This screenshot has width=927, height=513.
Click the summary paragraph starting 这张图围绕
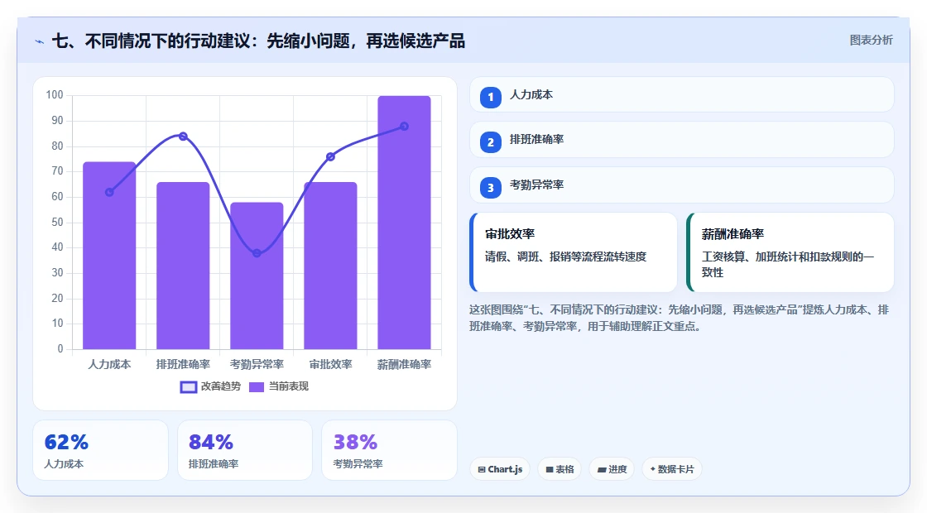pyautogui.click(x=680, y=318)
